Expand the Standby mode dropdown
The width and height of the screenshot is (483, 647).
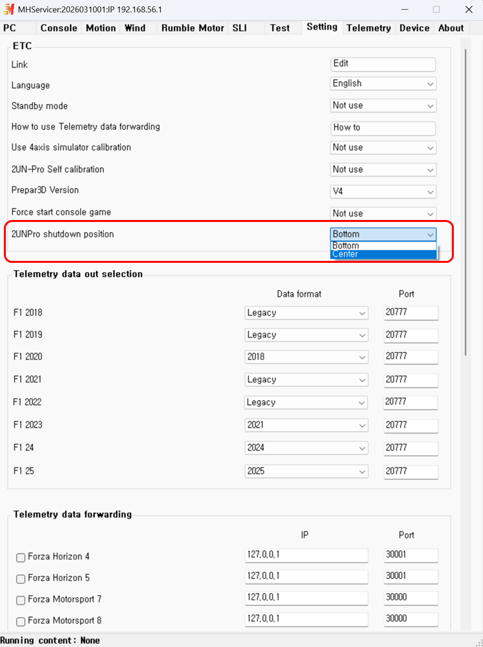click(383, 106)
